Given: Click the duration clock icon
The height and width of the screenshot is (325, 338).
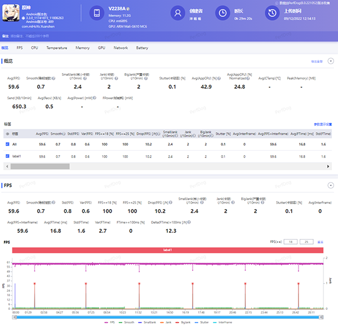Looking at the screenshot, I should click(x=223, y=13).
